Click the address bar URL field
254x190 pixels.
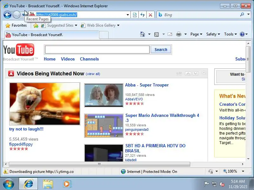click(x=80, y=15)
